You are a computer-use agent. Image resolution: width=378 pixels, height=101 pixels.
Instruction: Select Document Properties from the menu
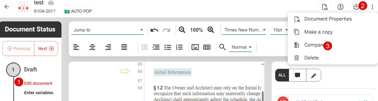(333, 19)
